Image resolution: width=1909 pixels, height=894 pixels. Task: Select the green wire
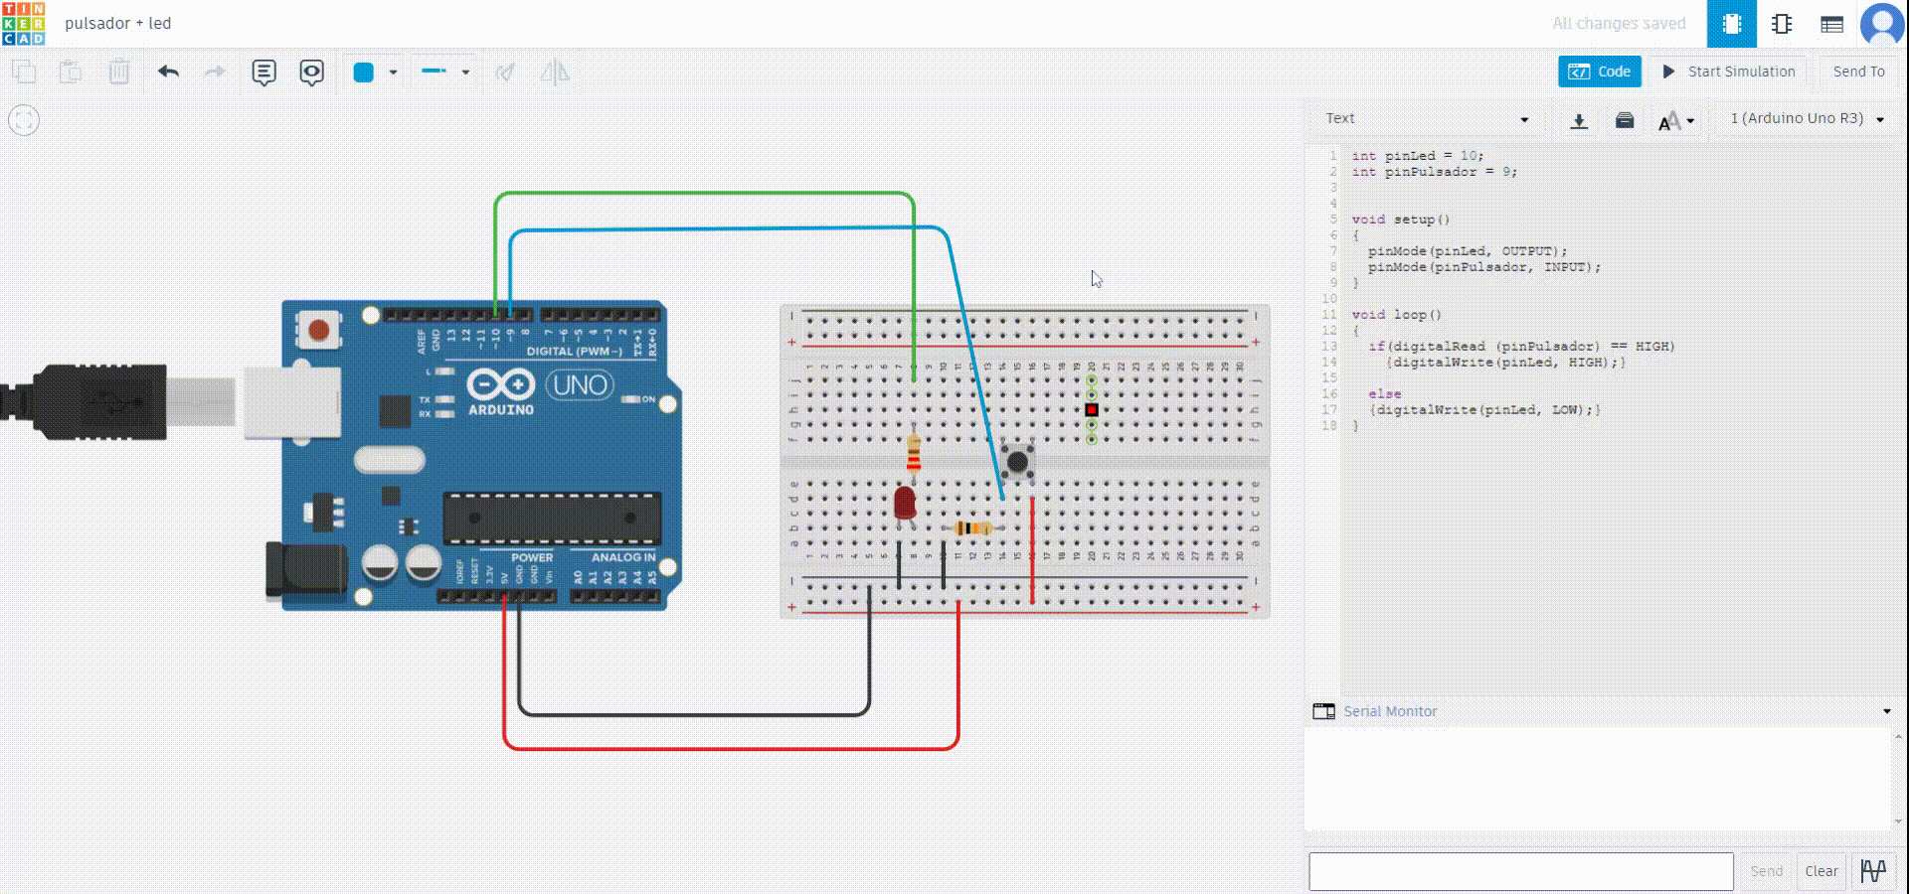[704, 194]
